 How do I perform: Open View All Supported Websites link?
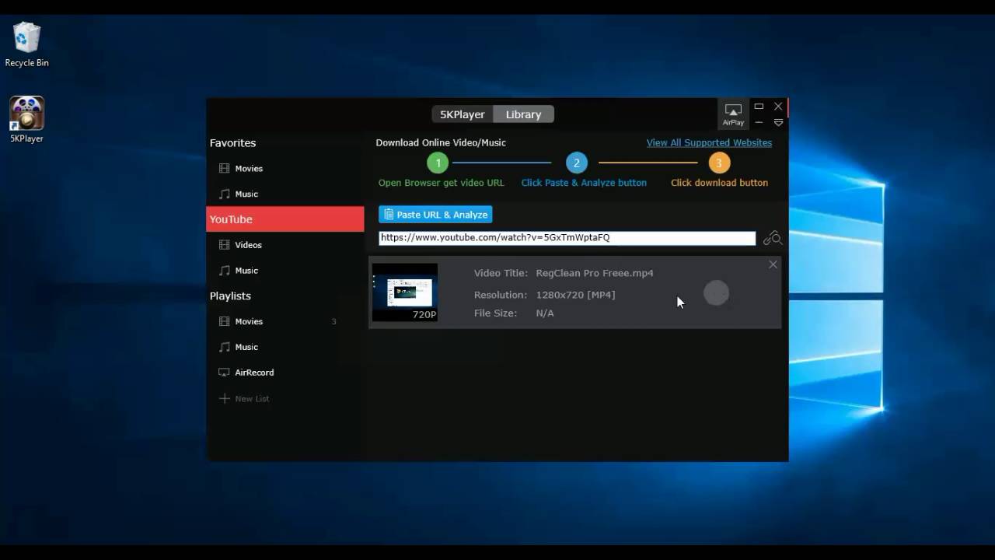pos(708,142)
